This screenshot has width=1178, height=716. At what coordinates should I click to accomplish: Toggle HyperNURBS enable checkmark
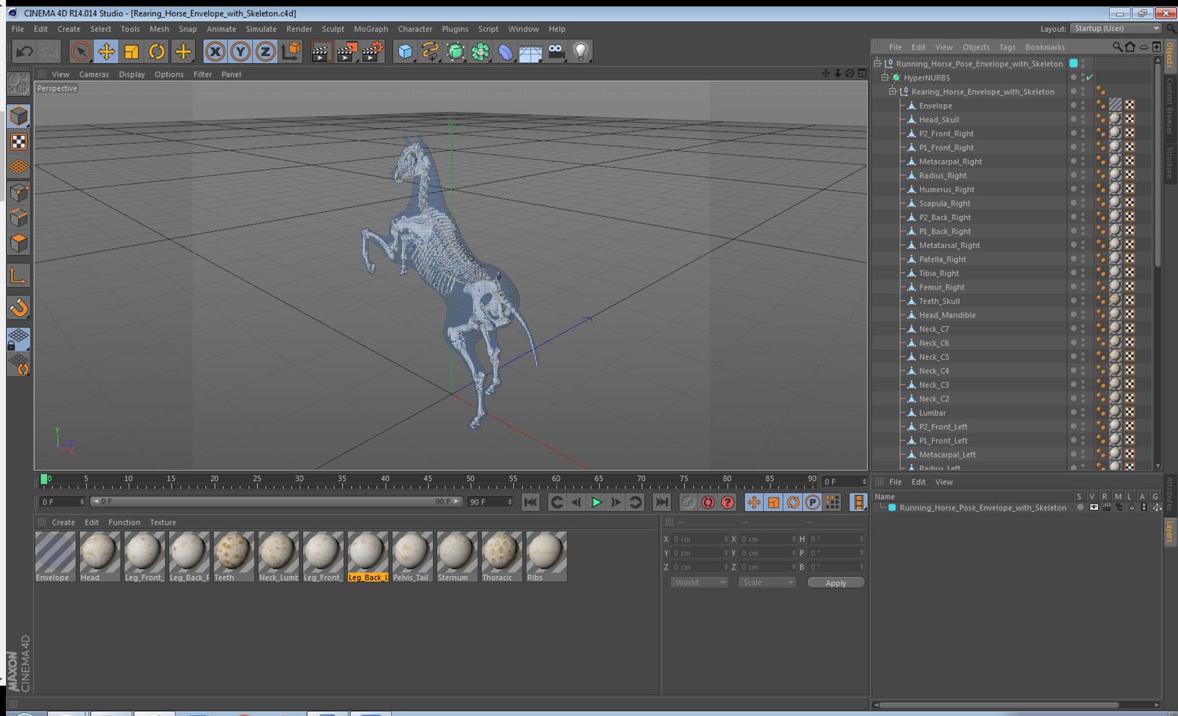pyautogui.click(x=1090, y=78)
